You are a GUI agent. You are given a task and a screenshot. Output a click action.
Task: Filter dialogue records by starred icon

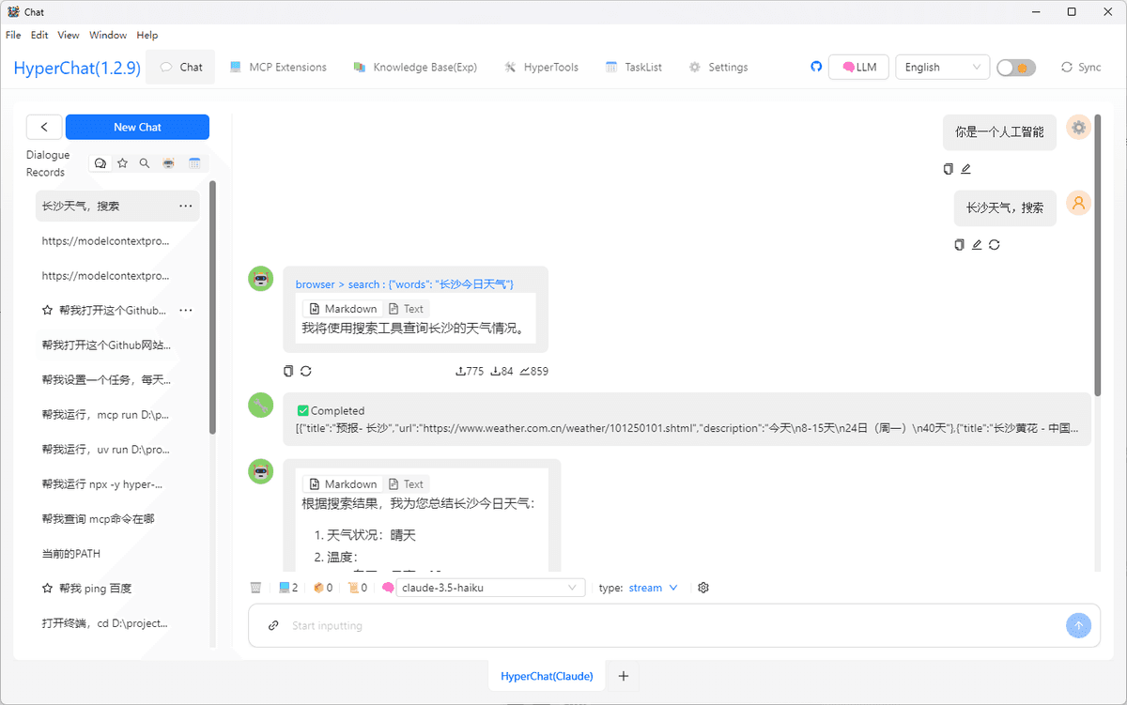(122, 163)
